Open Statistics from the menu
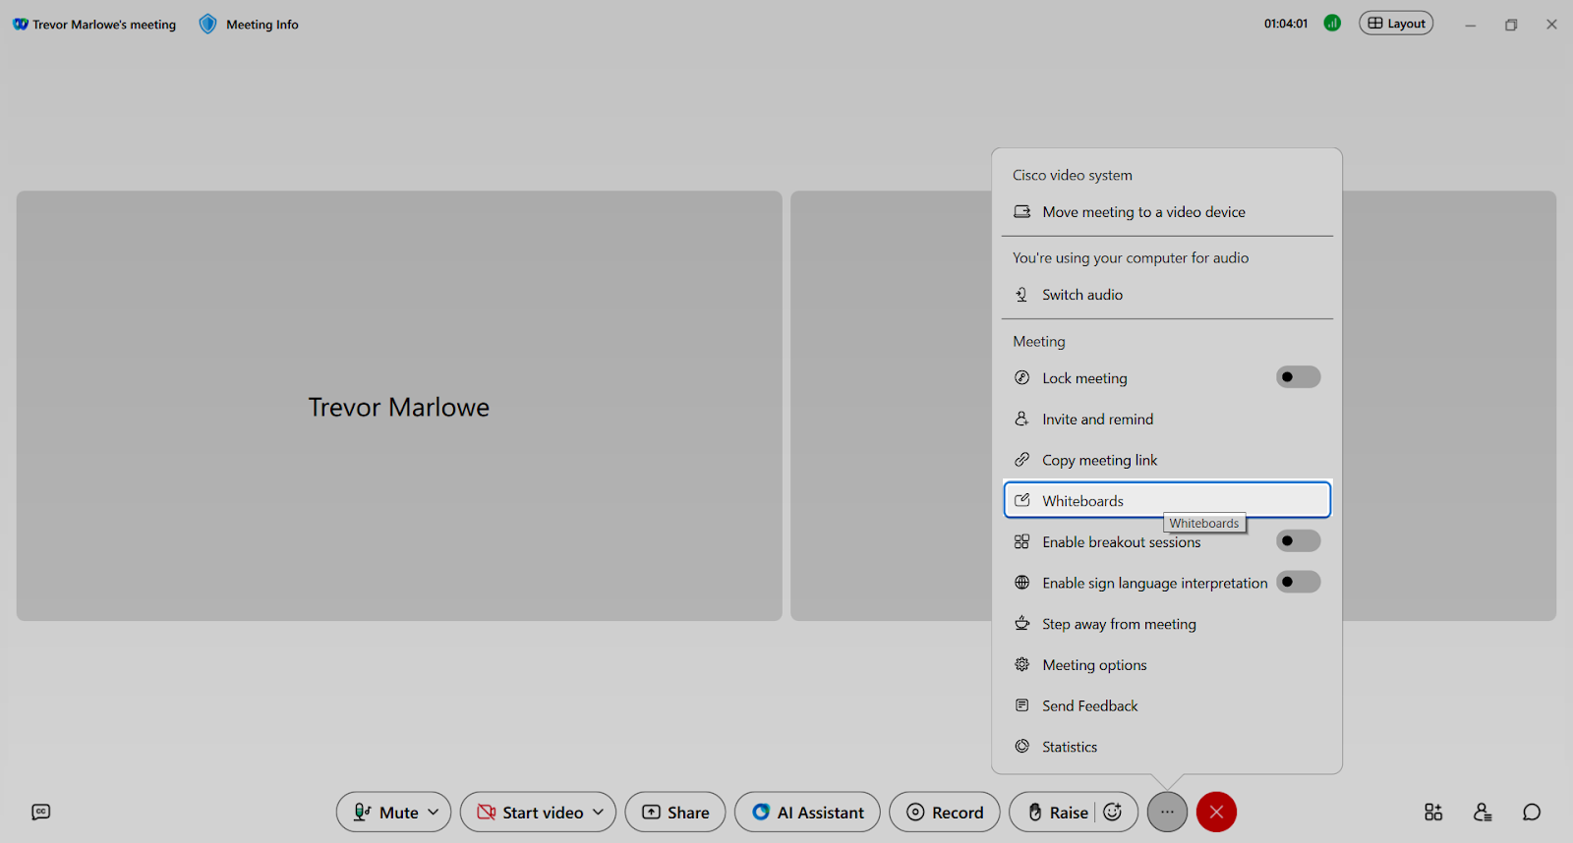Viewport: 1573px width, 843px height. coord(1167,747)
